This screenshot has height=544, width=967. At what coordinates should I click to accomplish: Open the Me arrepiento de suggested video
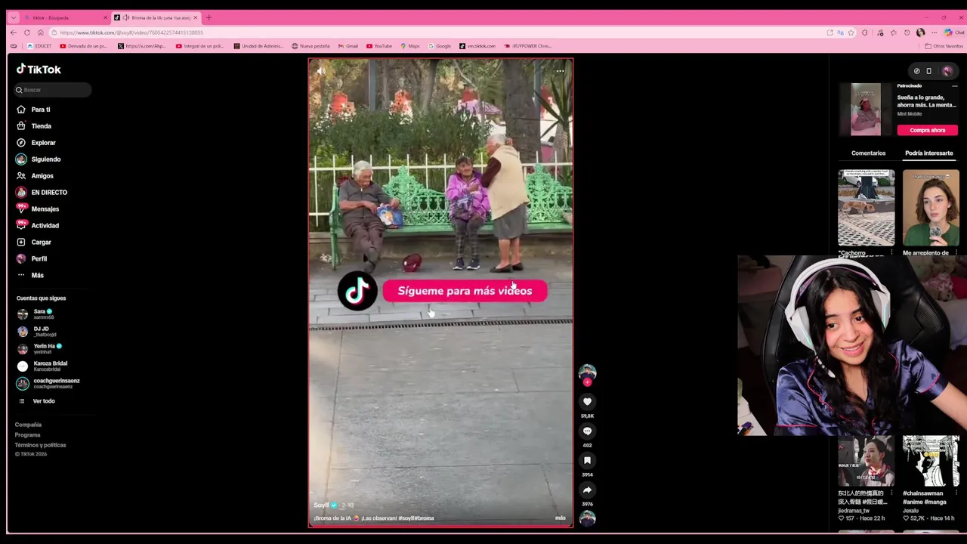tap(931, 209)
